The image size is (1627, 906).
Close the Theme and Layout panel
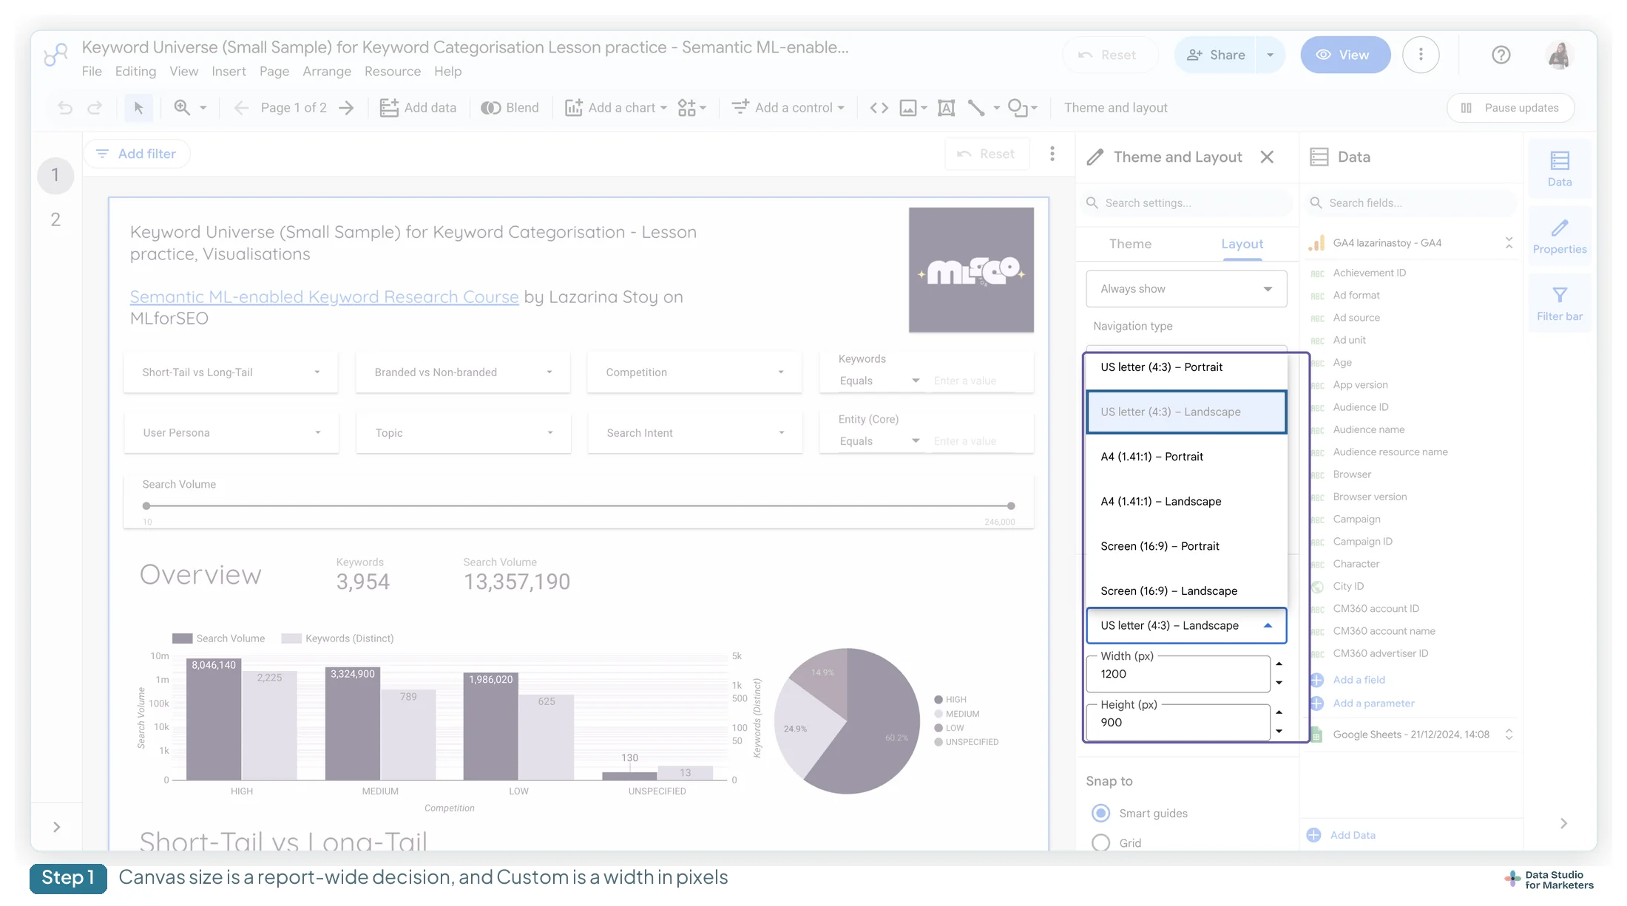[1267, 157]
